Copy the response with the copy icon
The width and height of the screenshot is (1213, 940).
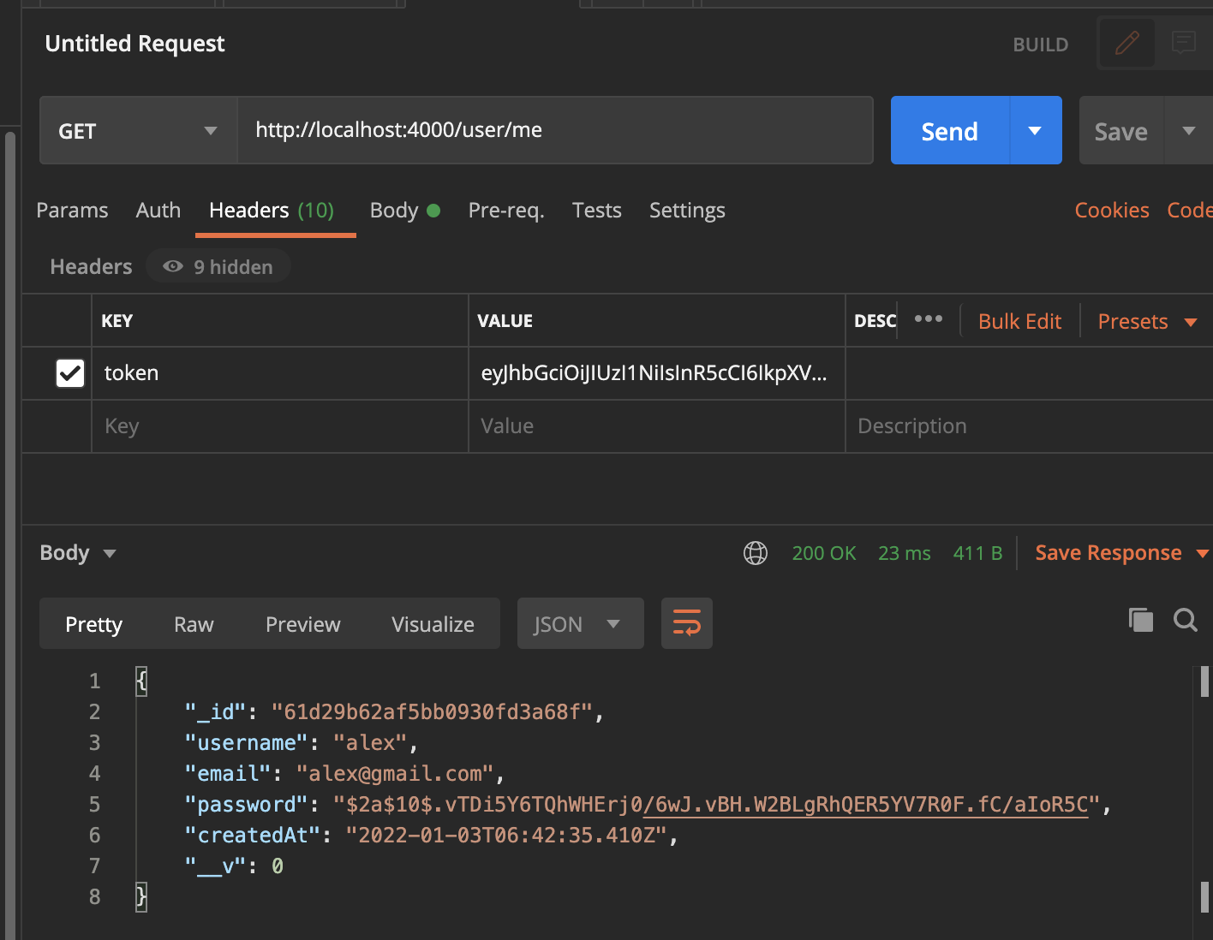point(1141,620)
